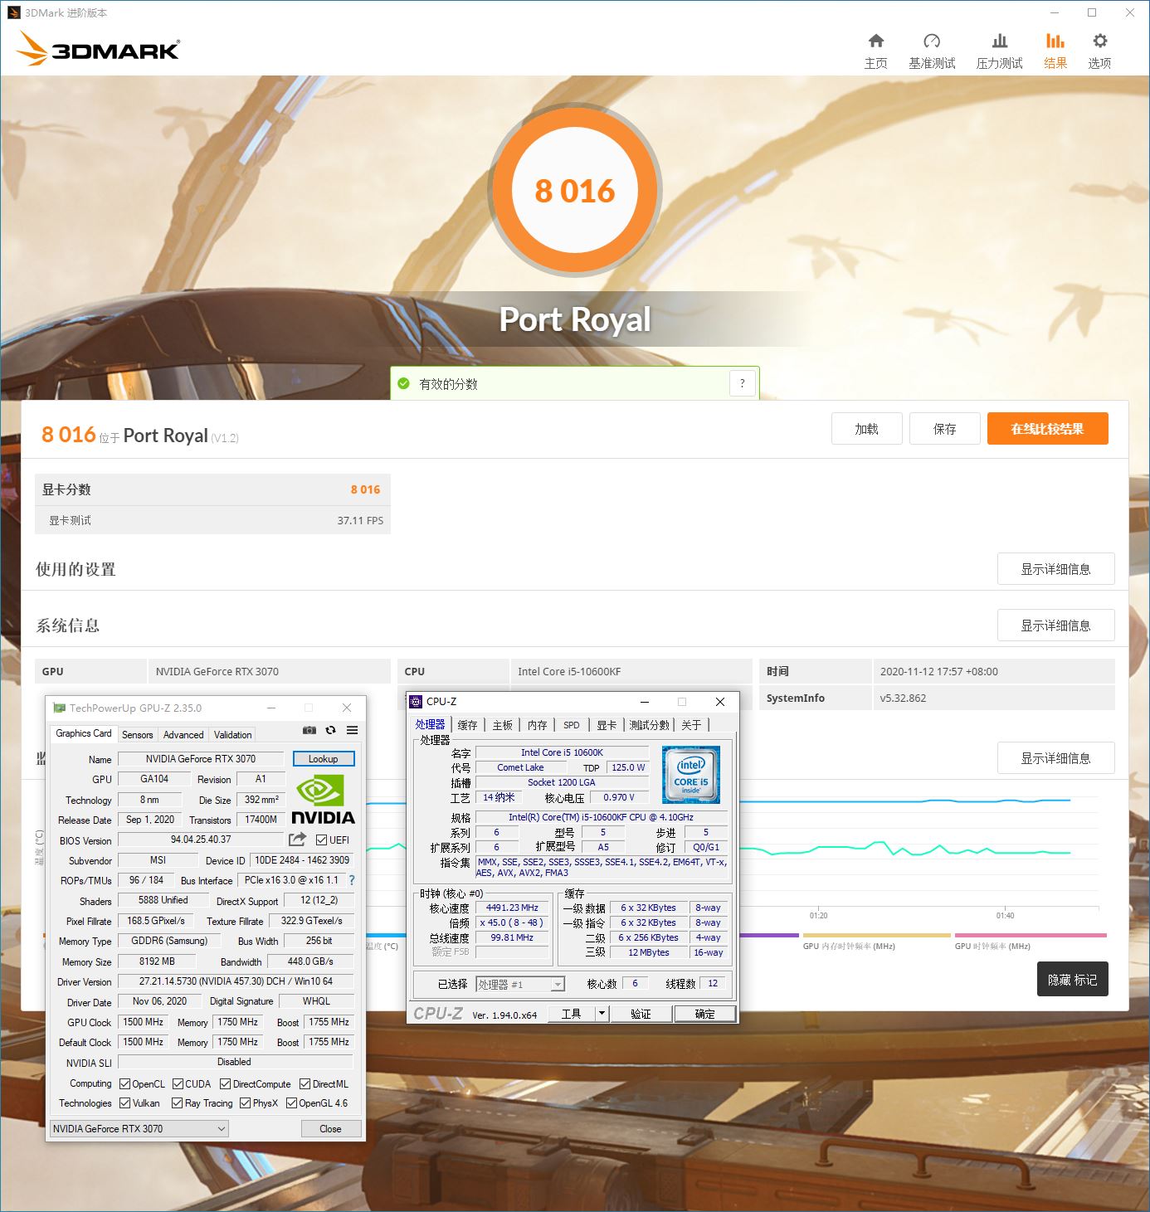Click the green valid score checkmark icon

click(x=403, y=383)
